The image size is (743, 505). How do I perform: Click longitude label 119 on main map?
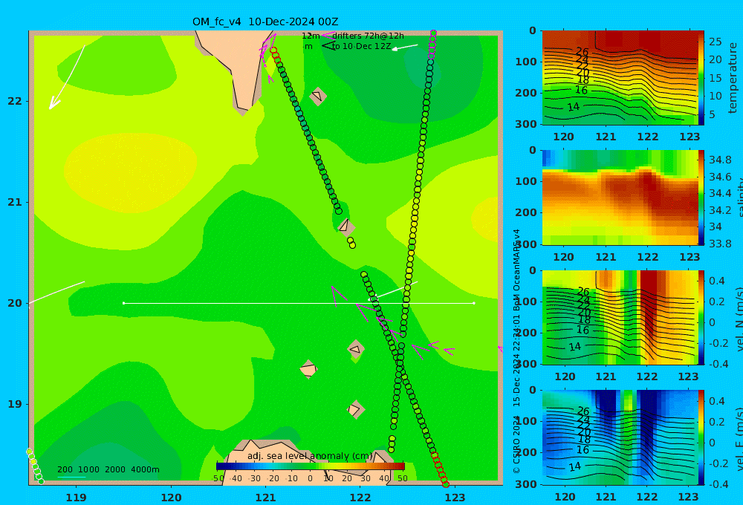click(x=77, y=498)
